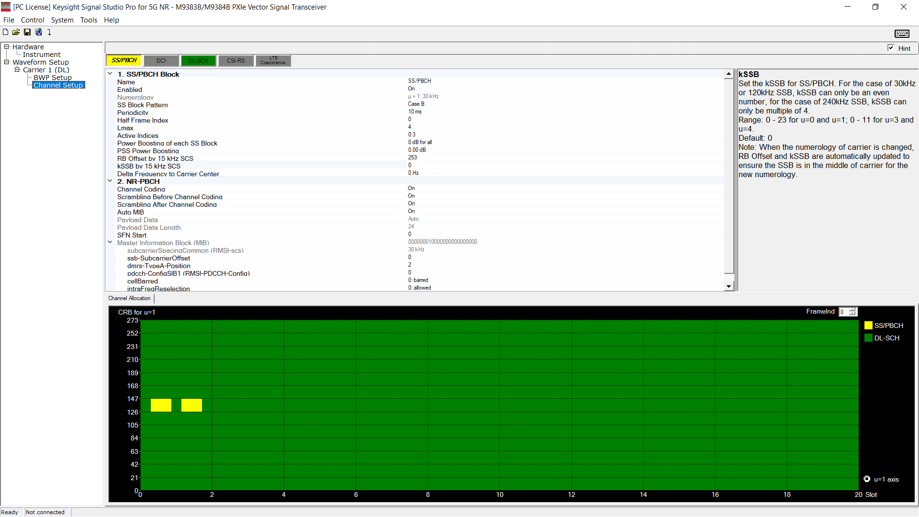Switch to the DL-SCH tab

point(198,61)
